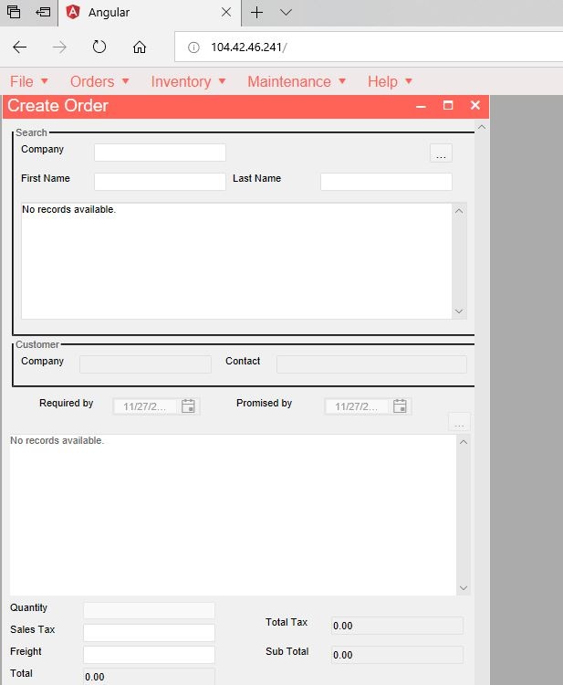Click the Total field showing 0.00
563x685 pixels.
click(149, 676)
